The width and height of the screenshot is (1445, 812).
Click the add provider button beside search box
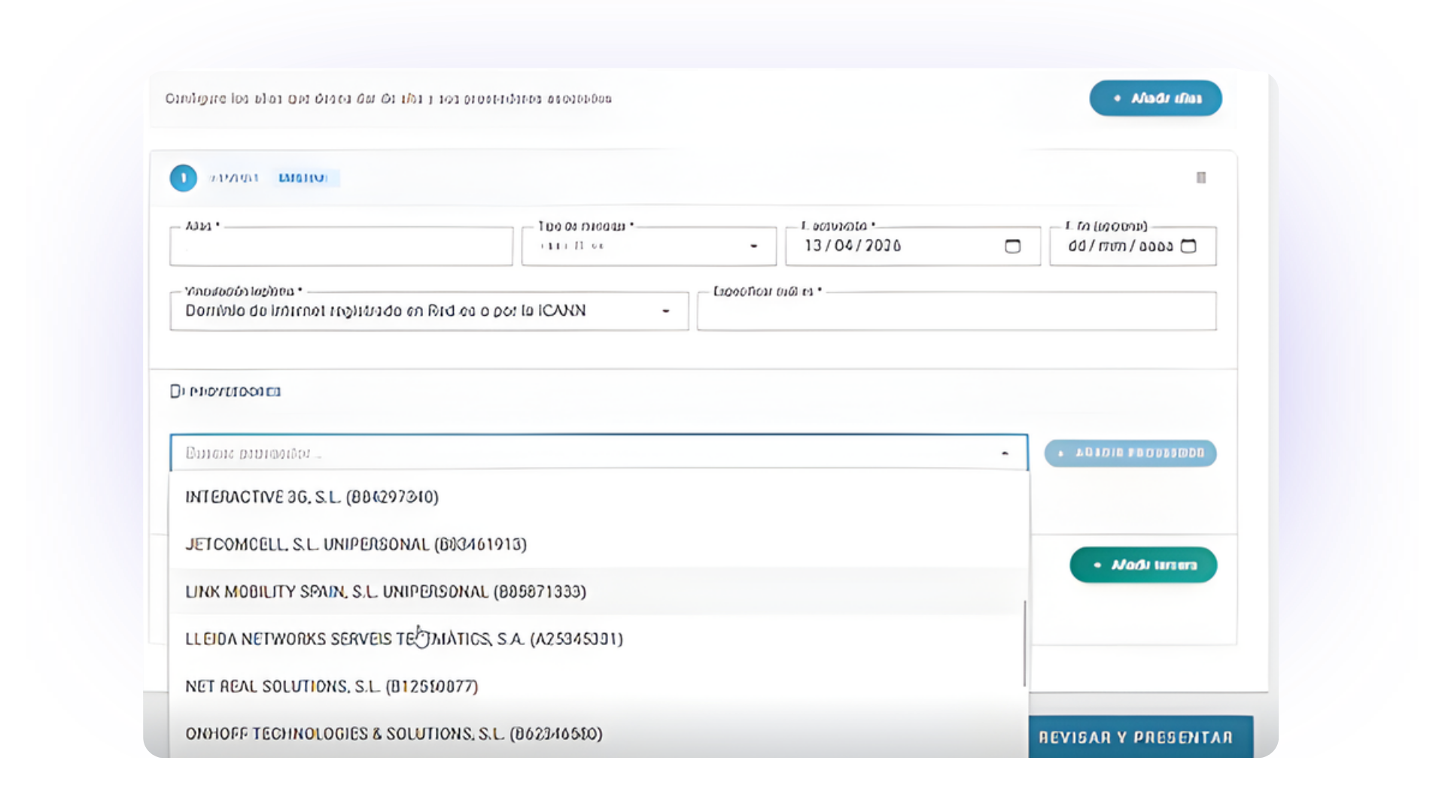pos(1130,453)
